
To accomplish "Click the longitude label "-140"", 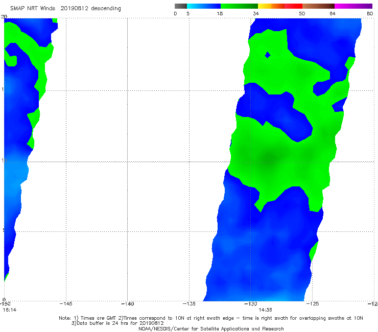I will [x=127, y=304].
